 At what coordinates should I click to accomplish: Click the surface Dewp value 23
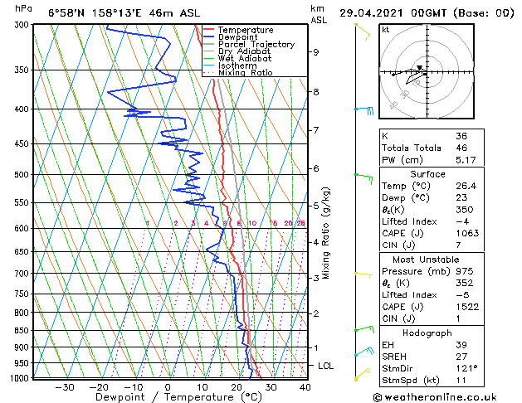click(461, 197)
